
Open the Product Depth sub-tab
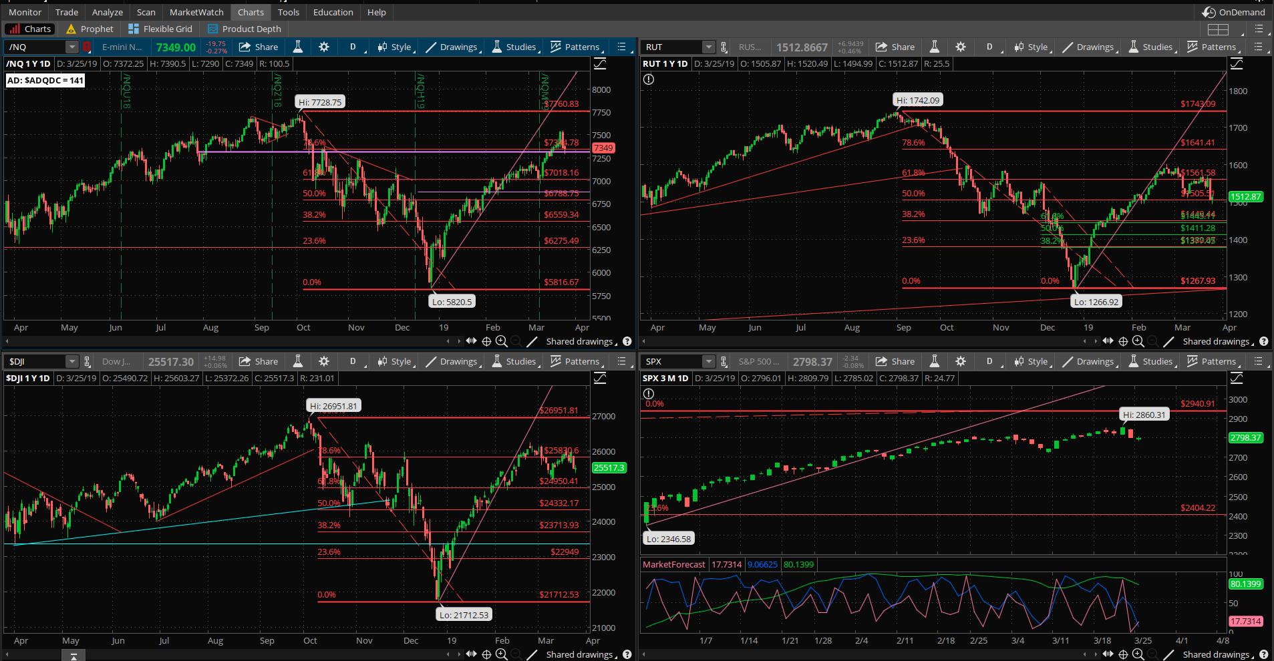(245, 29)
